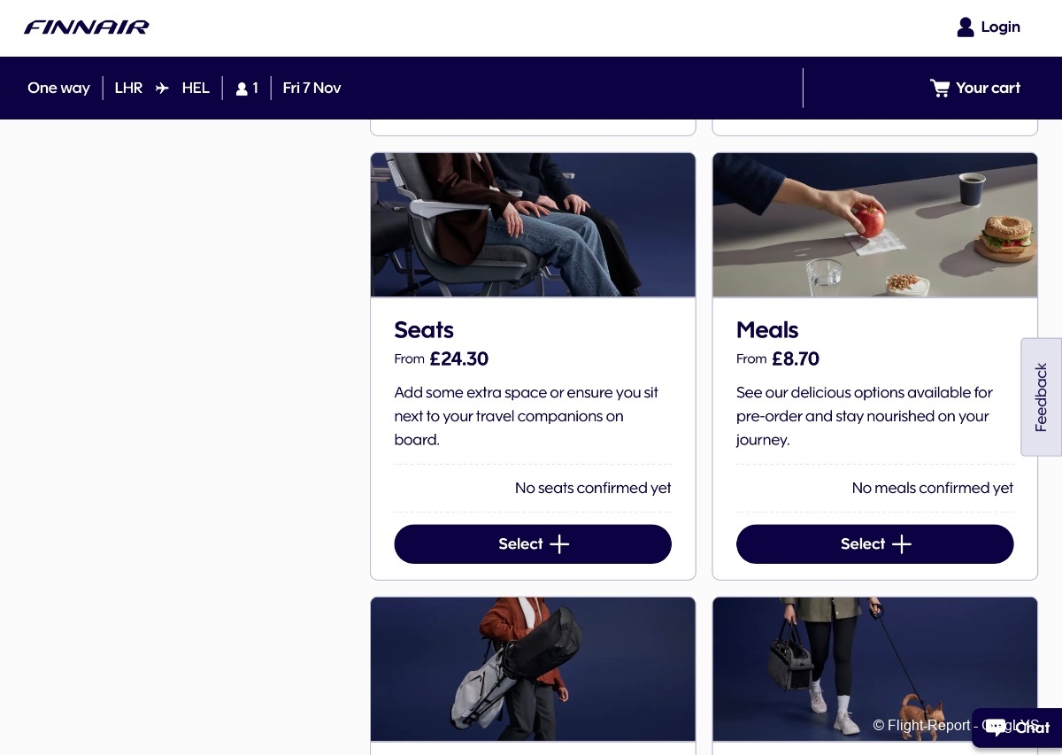The width and height of the screenshot is (1062, 755).
Task: Open the shopping cart icon
Action: pyautogui.click(x=940, y=88)
